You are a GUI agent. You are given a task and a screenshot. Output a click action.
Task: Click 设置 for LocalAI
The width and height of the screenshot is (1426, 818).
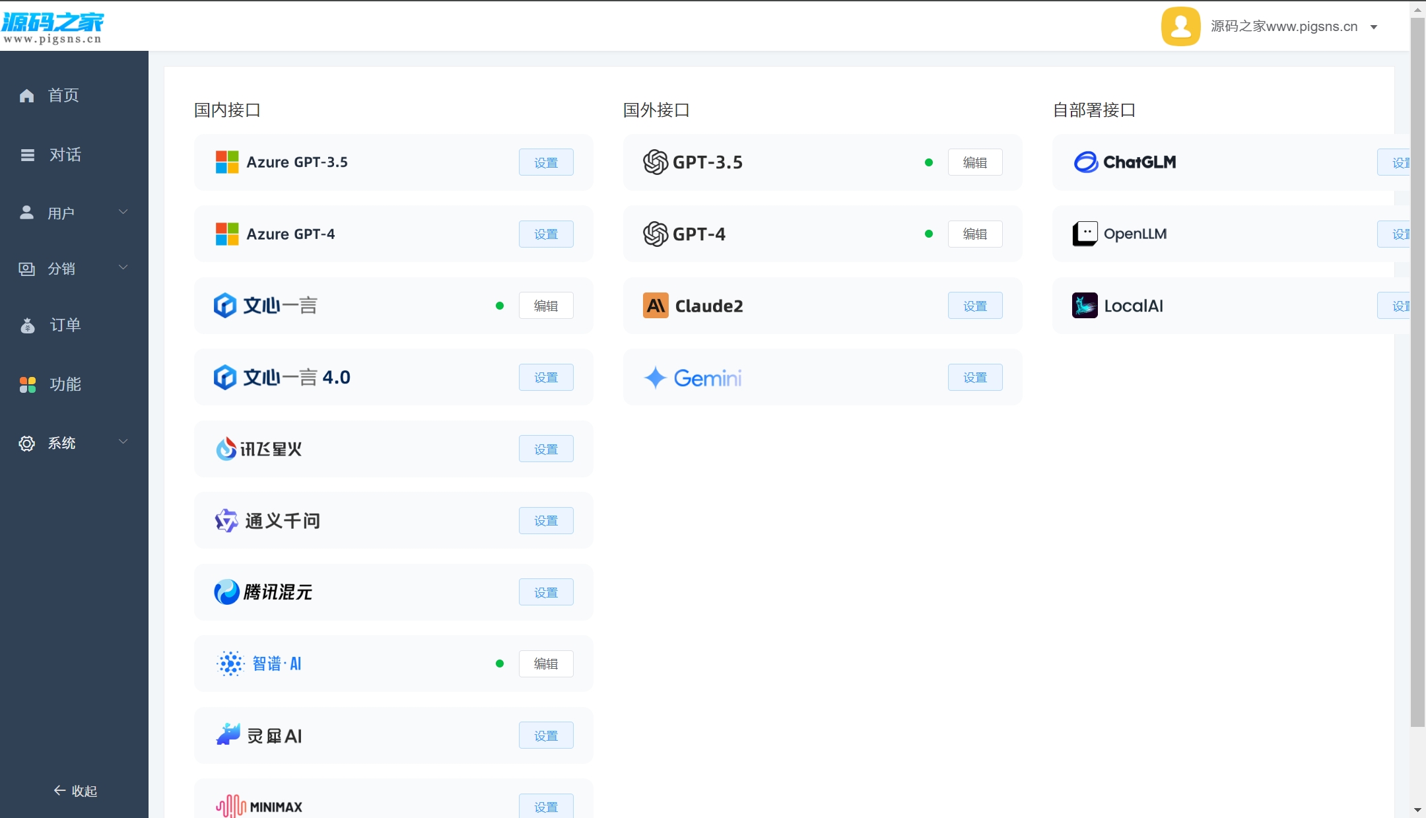pos(1394,306)
